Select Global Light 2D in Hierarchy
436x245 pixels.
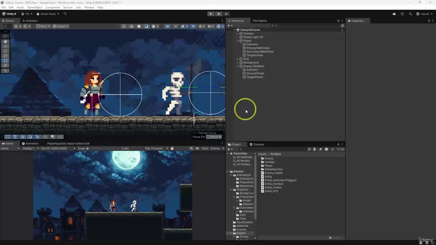click(253, 37)
